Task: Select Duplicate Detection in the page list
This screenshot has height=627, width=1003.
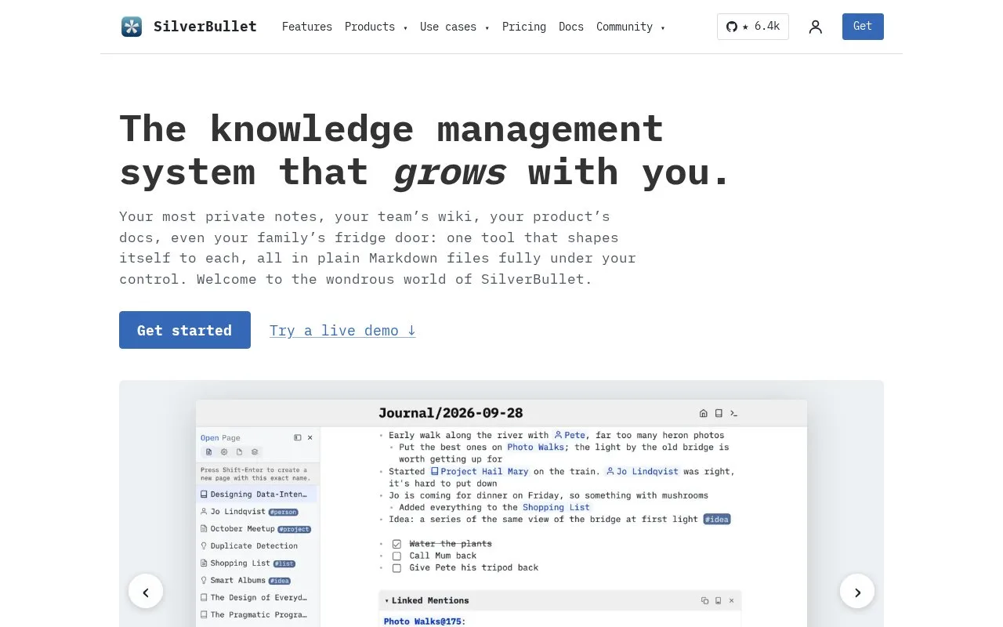Action: tap(257, 546)
